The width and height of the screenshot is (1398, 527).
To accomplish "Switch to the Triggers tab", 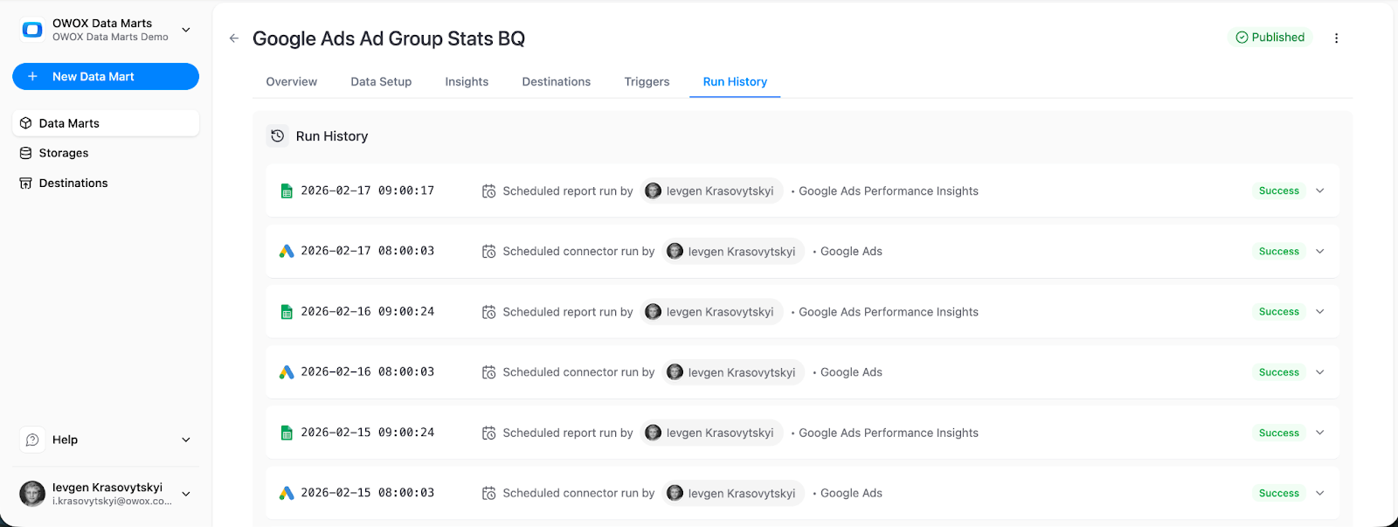I will (647, 81).
